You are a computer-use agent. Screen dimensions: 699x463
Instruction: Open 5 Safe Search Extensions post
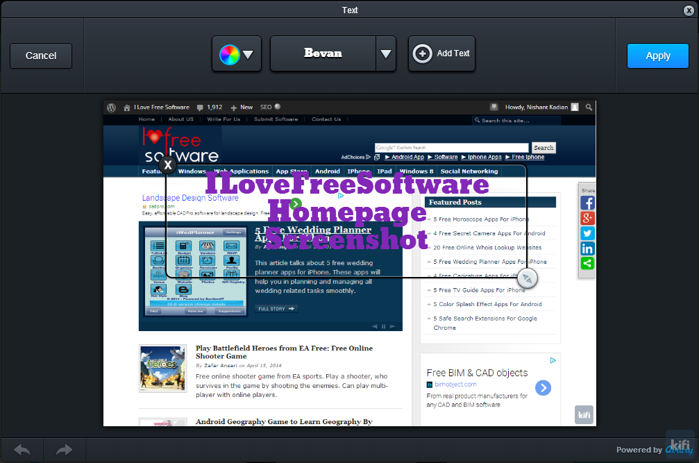pyautogui.click(x=485, y=323)
